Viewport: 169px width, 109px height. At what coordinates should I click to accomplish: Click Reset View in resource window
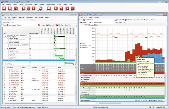[x=136, y=20]
